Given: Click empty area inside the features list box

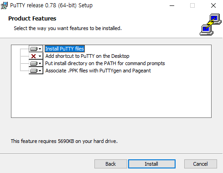Looking at the screenshot, I should (111, 96).
